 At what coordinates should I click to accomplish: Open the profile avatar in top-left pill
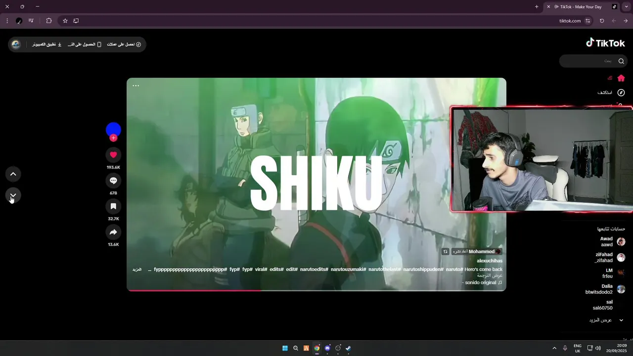click(x=16, y=44)
